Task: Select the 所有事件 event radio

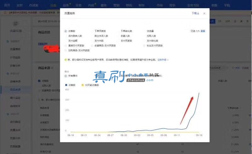Action: tap(66, 76)
